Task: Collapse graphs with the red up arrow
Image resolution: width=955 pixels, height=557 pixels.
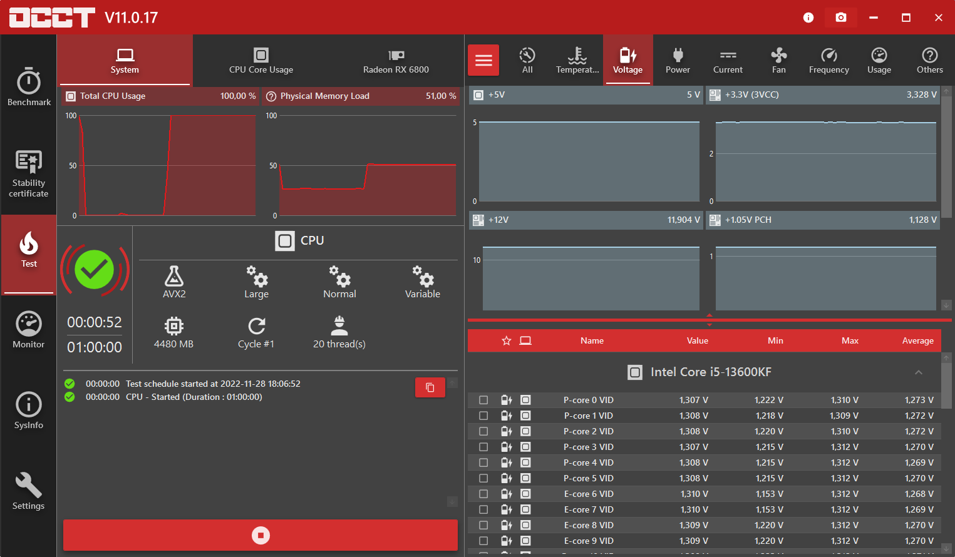Action: click(710, 315)
